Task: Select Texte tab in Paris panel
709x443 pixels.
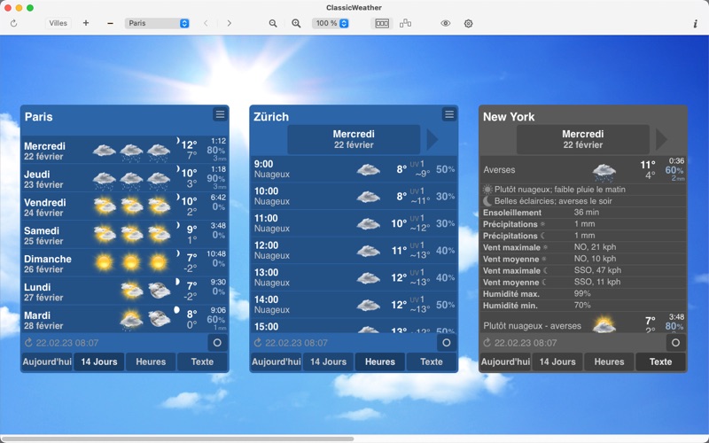Action: click(202, 361)
